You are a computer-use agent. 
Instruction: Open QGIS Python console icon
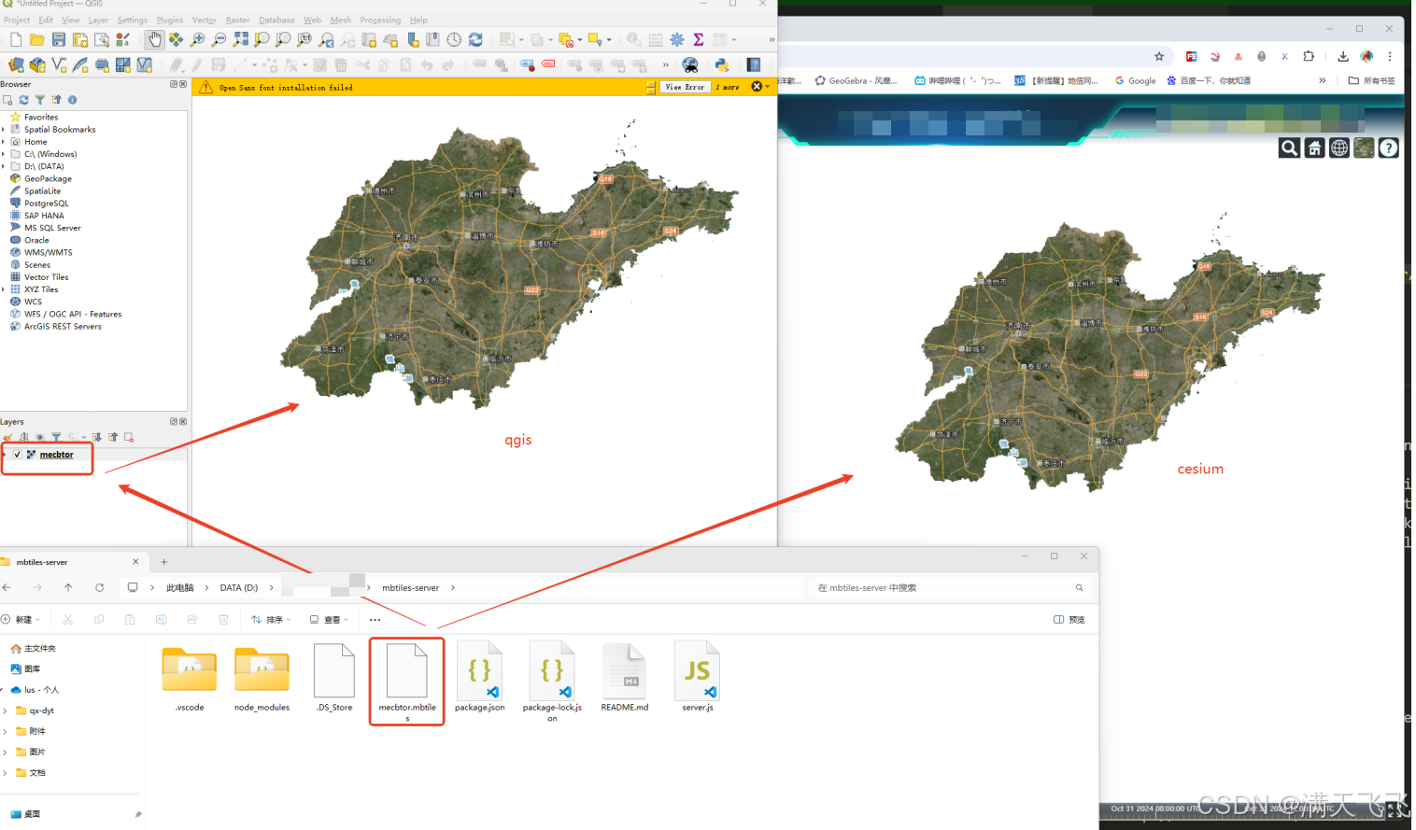pos(722,64)
